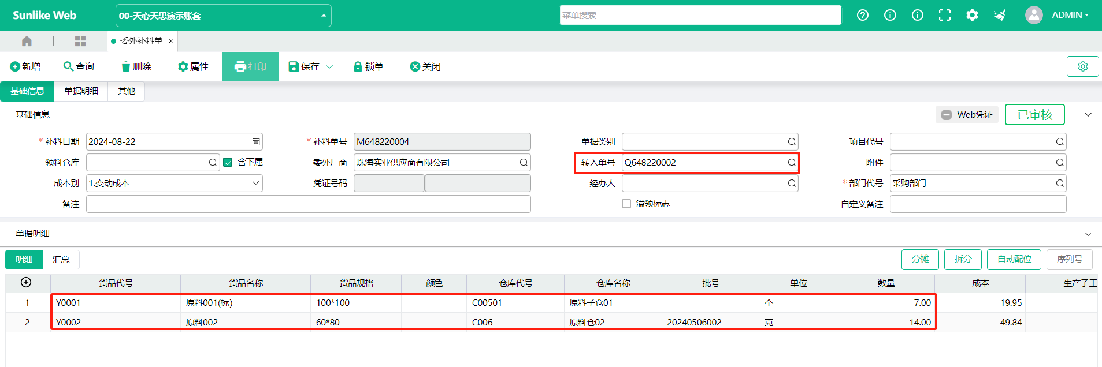Click the bird icon in header
Image resolution: width=1102 pixels, height=367 pixels.
(x=1000, y=15)
